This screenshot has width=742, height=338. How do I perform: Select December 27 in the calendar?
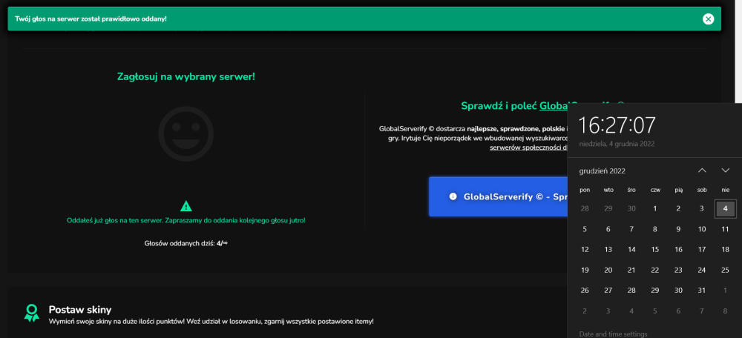click(608, 291)
